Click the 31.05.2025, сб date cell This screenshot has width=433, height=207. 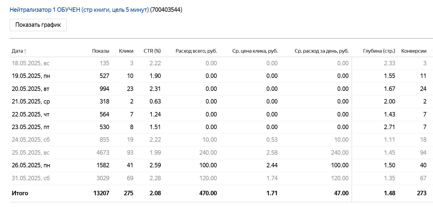pos(31,178)
